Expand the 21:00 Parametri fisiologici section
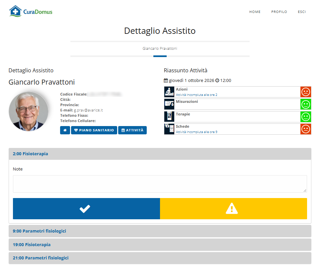 [160, 258]
